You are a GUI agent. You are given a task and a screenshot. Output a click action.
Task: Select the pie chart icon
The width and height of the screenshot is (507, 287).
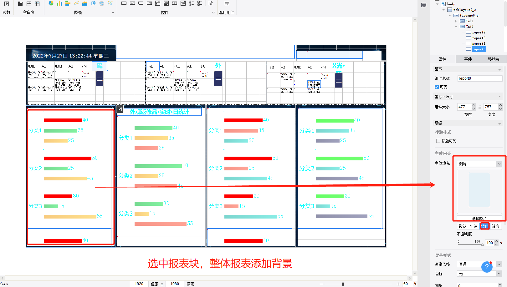(51, 3)
